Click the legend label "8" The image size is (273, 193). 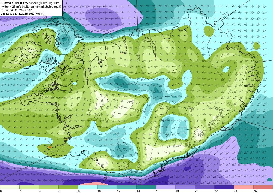pos(79,191)
